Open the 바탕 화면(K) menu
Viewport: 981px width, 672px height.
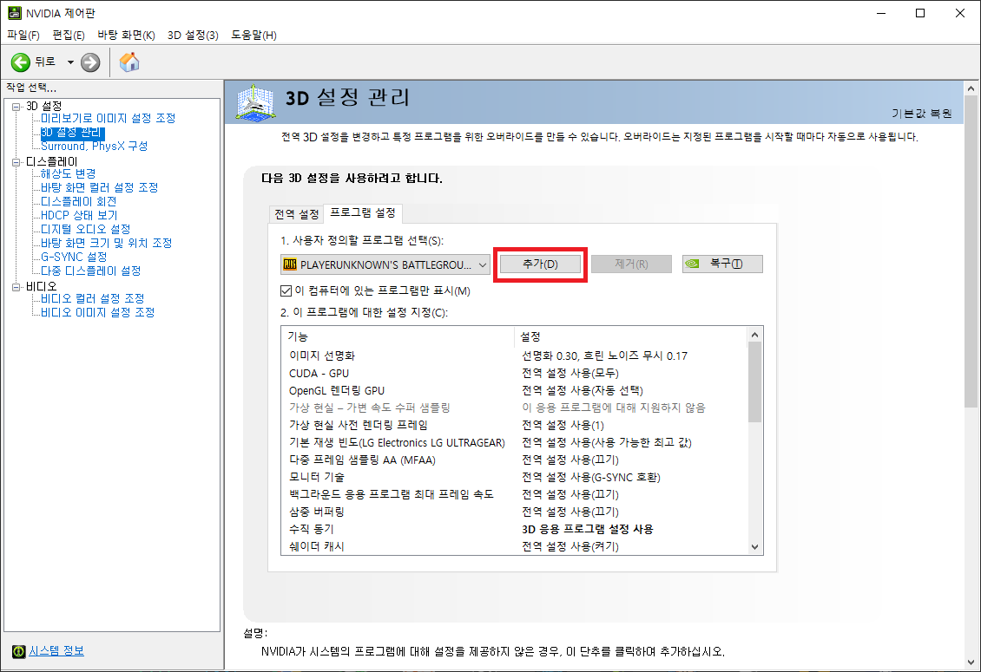pyautogui.click(x=126, y=35)
